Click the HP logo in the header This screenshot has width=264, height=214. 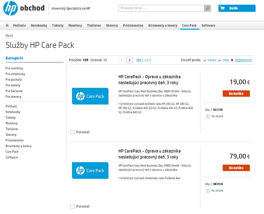click(10, 8)
